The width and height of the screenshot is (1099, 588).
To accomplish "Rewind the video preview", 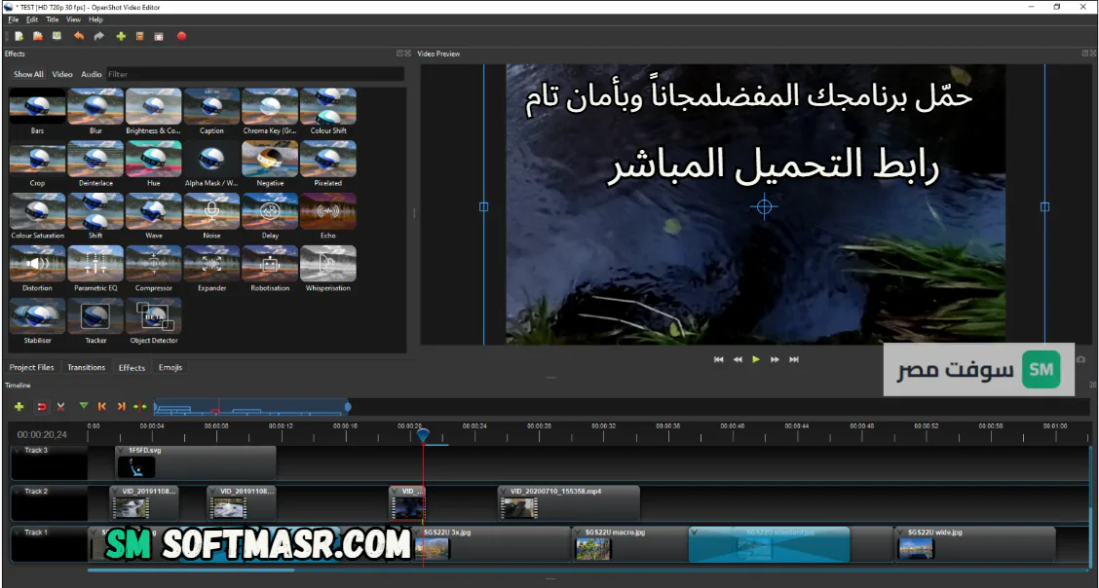I will tap(738, 359).
